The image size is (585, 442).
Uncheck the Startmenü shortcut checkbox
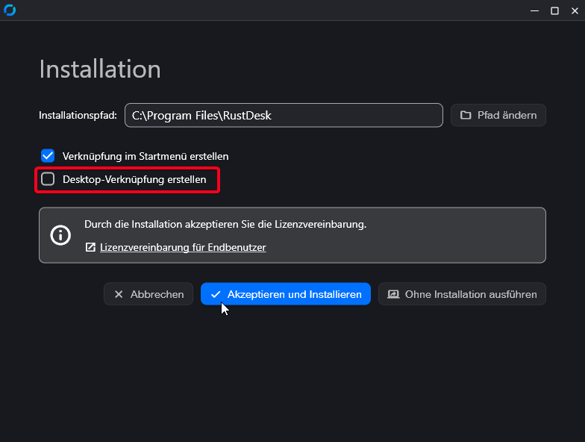click(x=48, y=156)
